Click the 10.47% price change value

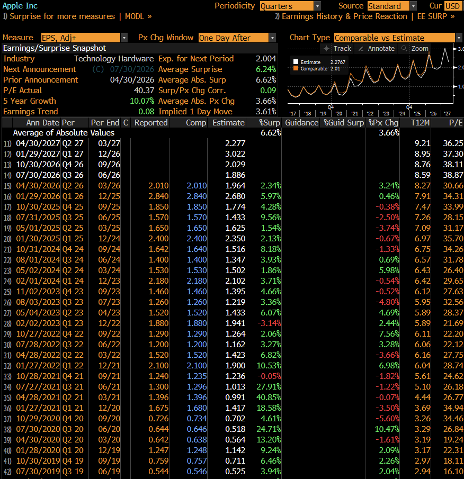(x=387, y=429)
